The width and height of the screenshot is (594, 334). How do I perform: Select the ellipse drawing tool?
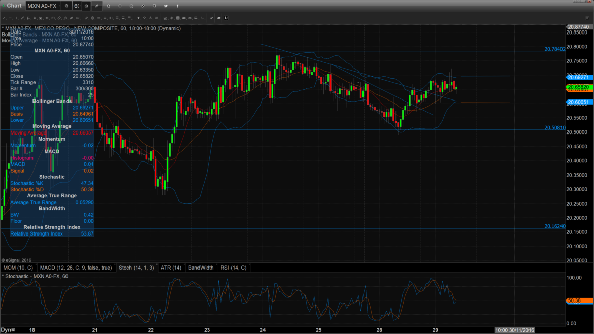(x=47, y=18)
